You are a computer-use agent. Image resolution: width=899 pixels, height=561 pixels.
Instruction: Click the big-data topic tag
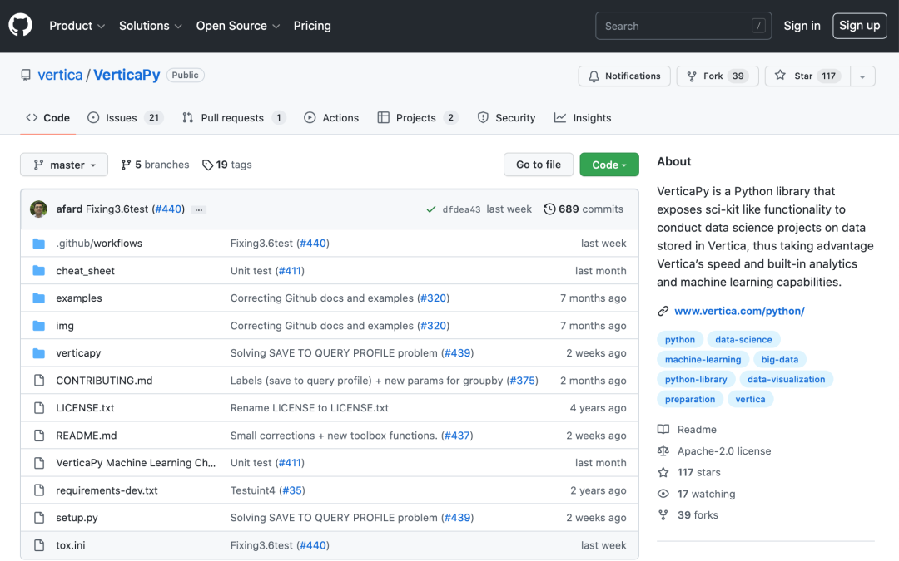(x=780, y=360)
